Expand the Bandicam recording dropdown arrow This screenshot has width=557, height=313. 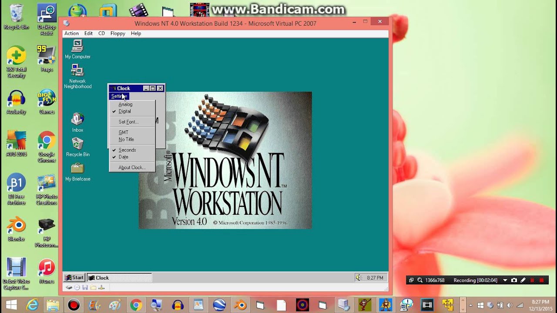click(505, 280)
